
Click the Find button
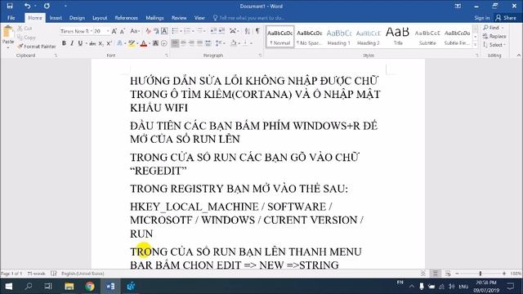(x=494, y=28)
